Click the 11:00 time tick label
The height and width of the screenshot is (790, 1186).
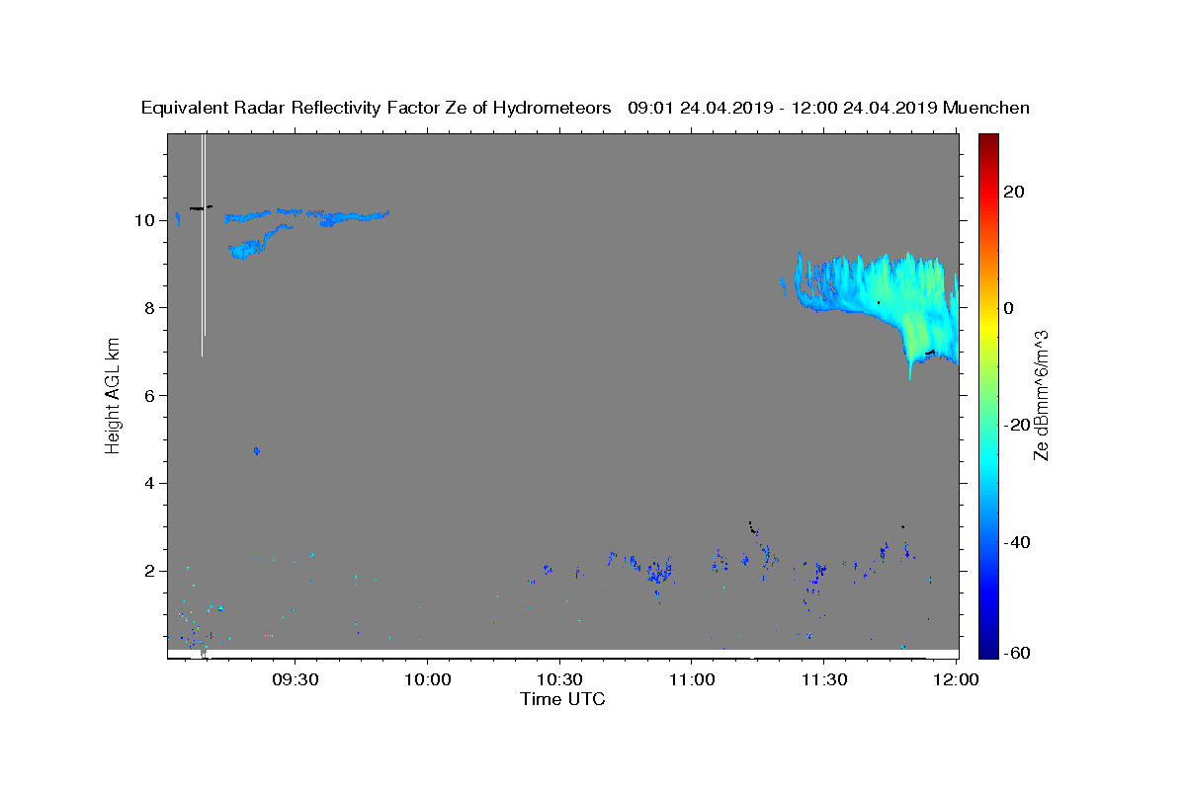692,679
